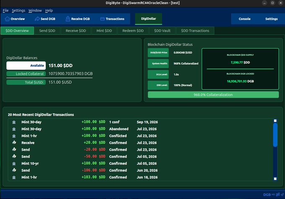
Task: Click the ERR Level label box
Action: (158, 85)
